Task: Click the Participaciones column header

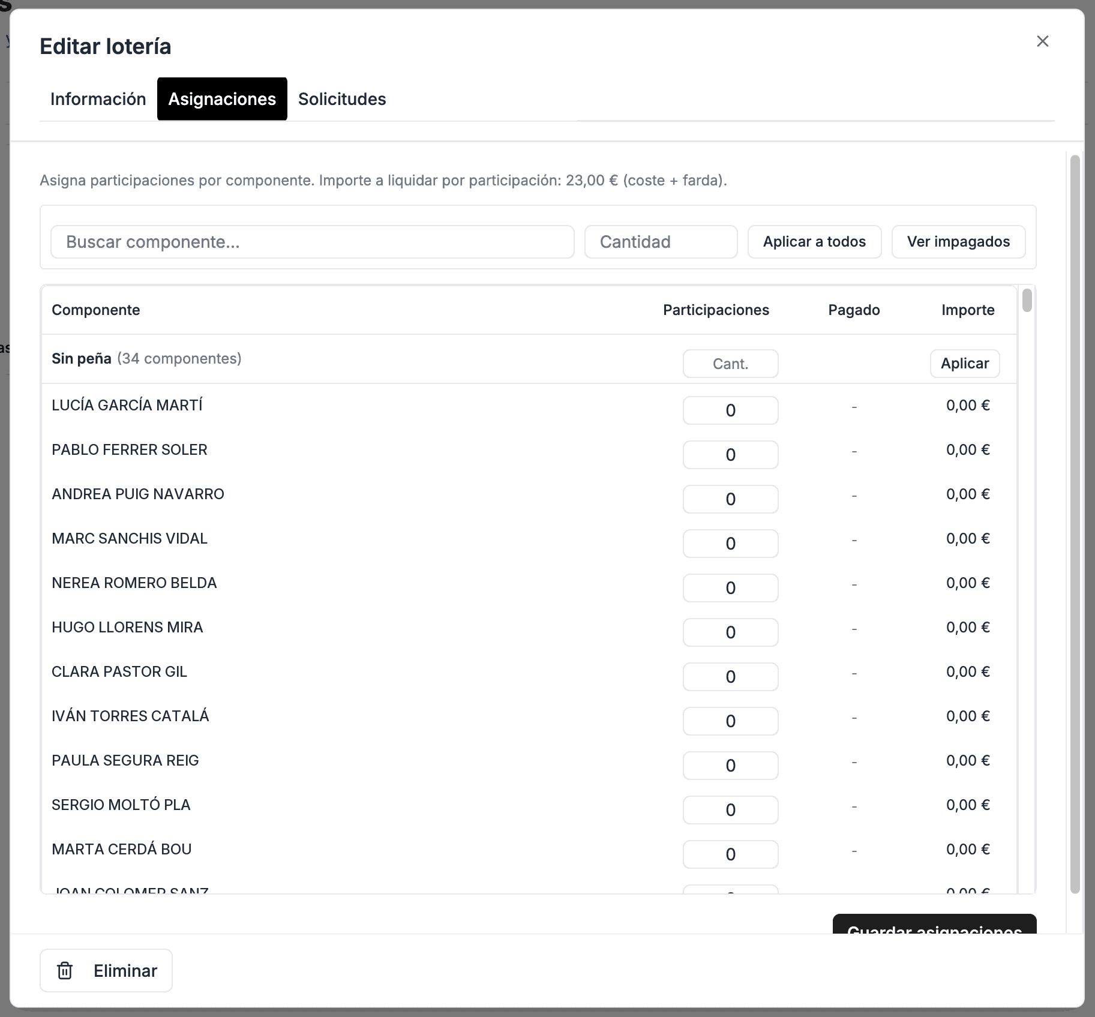Action: click(x=716, y=310)
